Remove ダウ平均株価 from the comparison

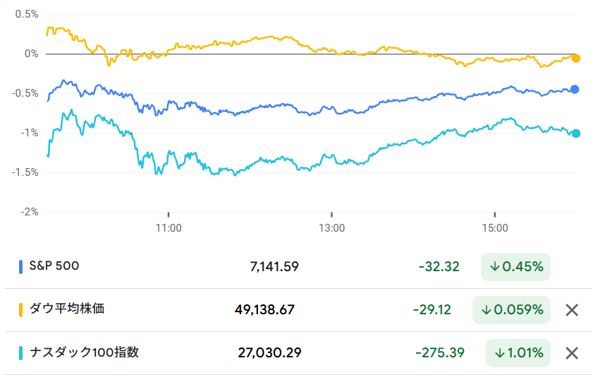click(572, 310)
